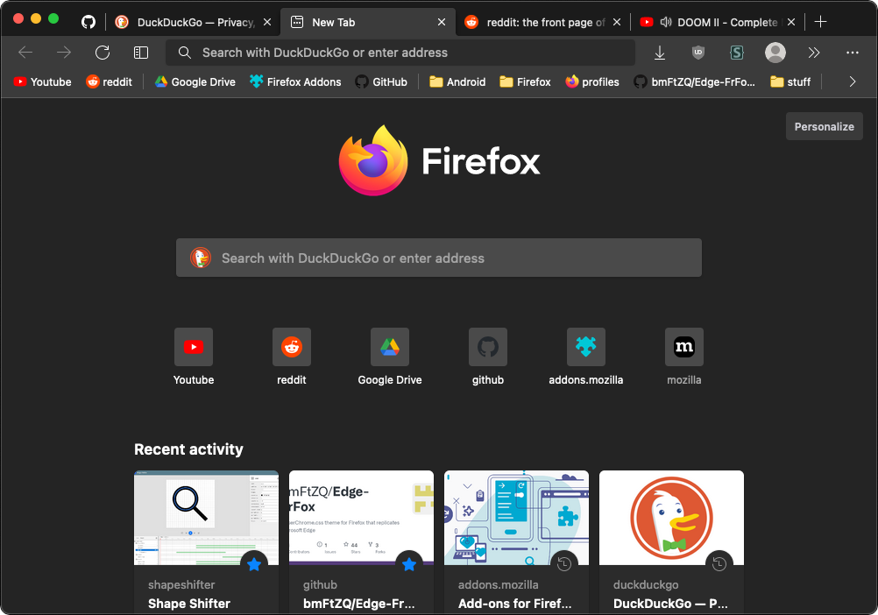Reload the current page
Image resolution: width=878 pixels, height=615 pixels.
[x=103, y=53]
